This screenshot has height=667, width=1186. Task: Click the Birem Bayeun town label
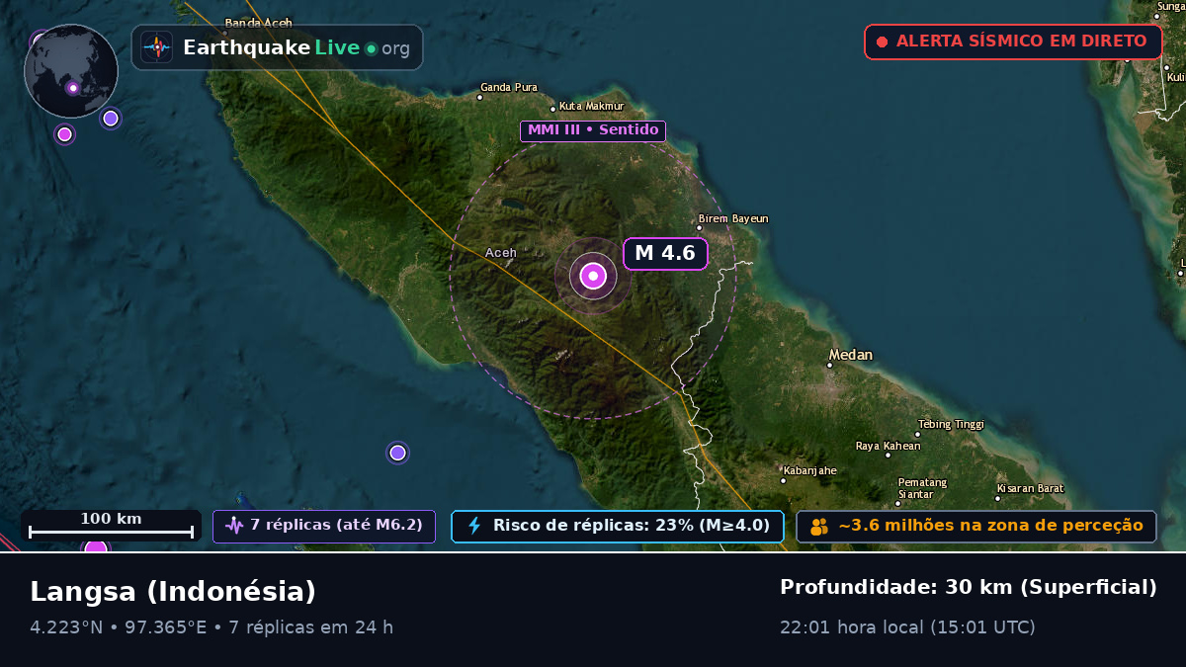click(733, 218)
